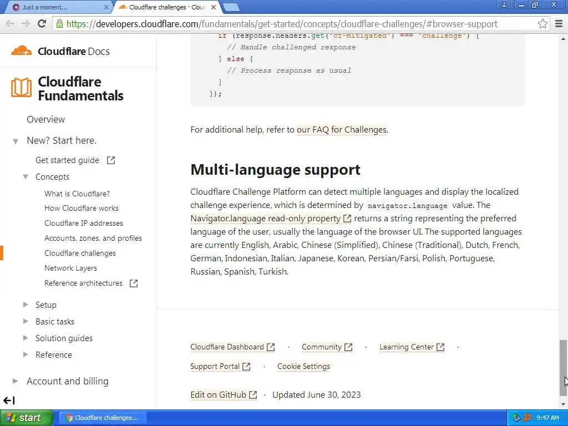Click the vertical scrollbar thumb
Image resolution: width=568 pixels, height=426 pixels.
(563, 368)
